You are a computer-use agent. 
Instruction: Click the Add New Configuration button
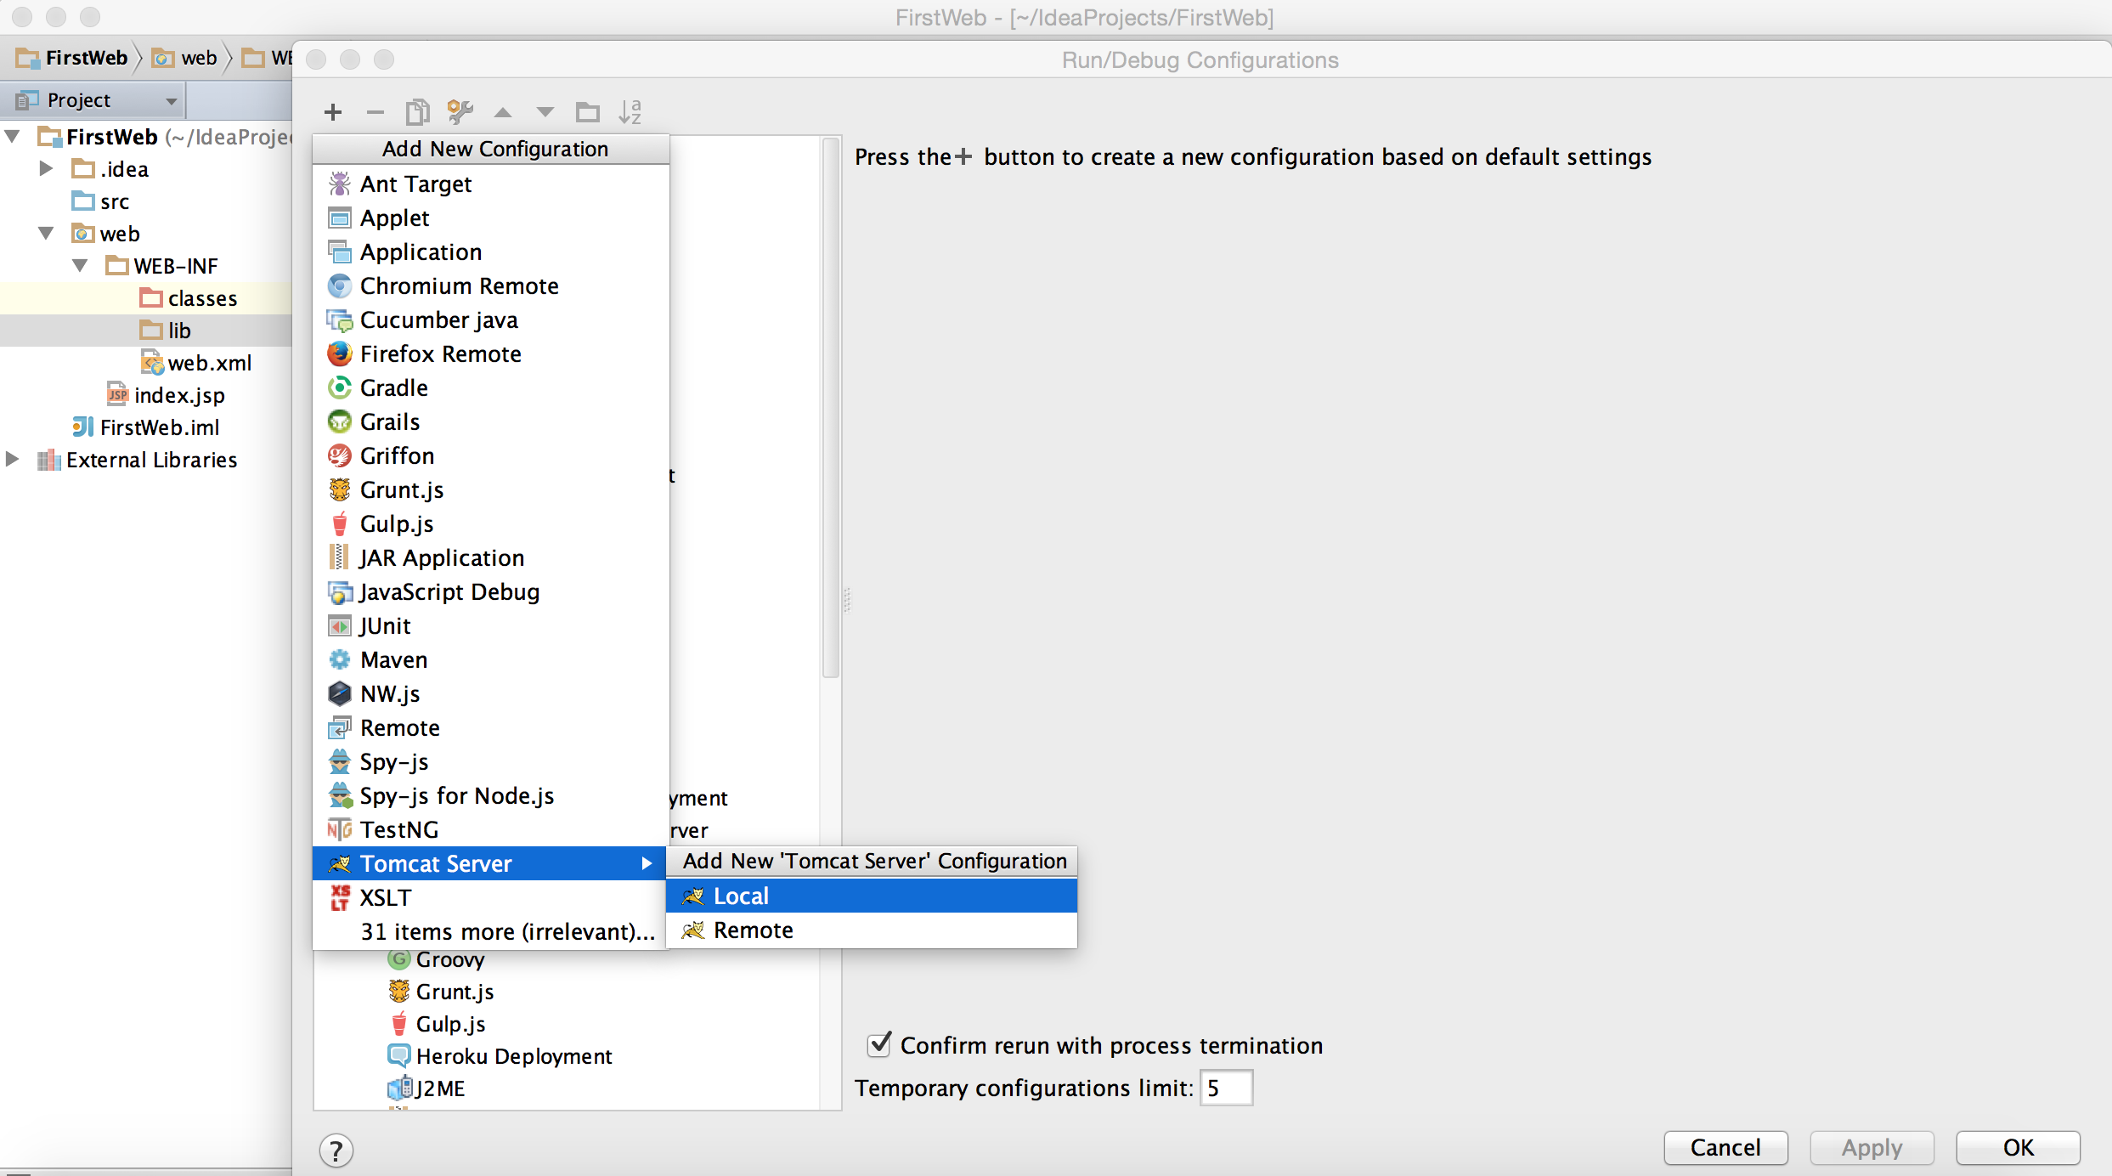(x=331, y=111)
